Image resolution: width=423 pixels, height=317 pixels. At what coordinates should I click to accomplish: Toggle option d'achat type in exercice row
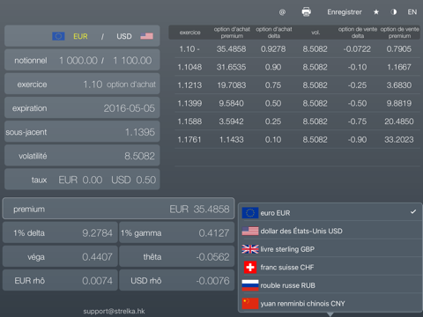[131, 85]
